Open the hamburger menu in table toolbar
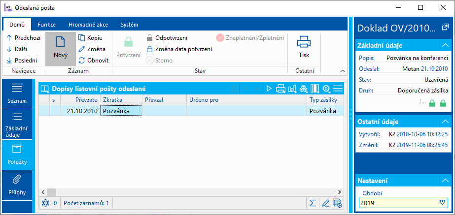This screenshot has height=215, width=455. coord(338,89)
